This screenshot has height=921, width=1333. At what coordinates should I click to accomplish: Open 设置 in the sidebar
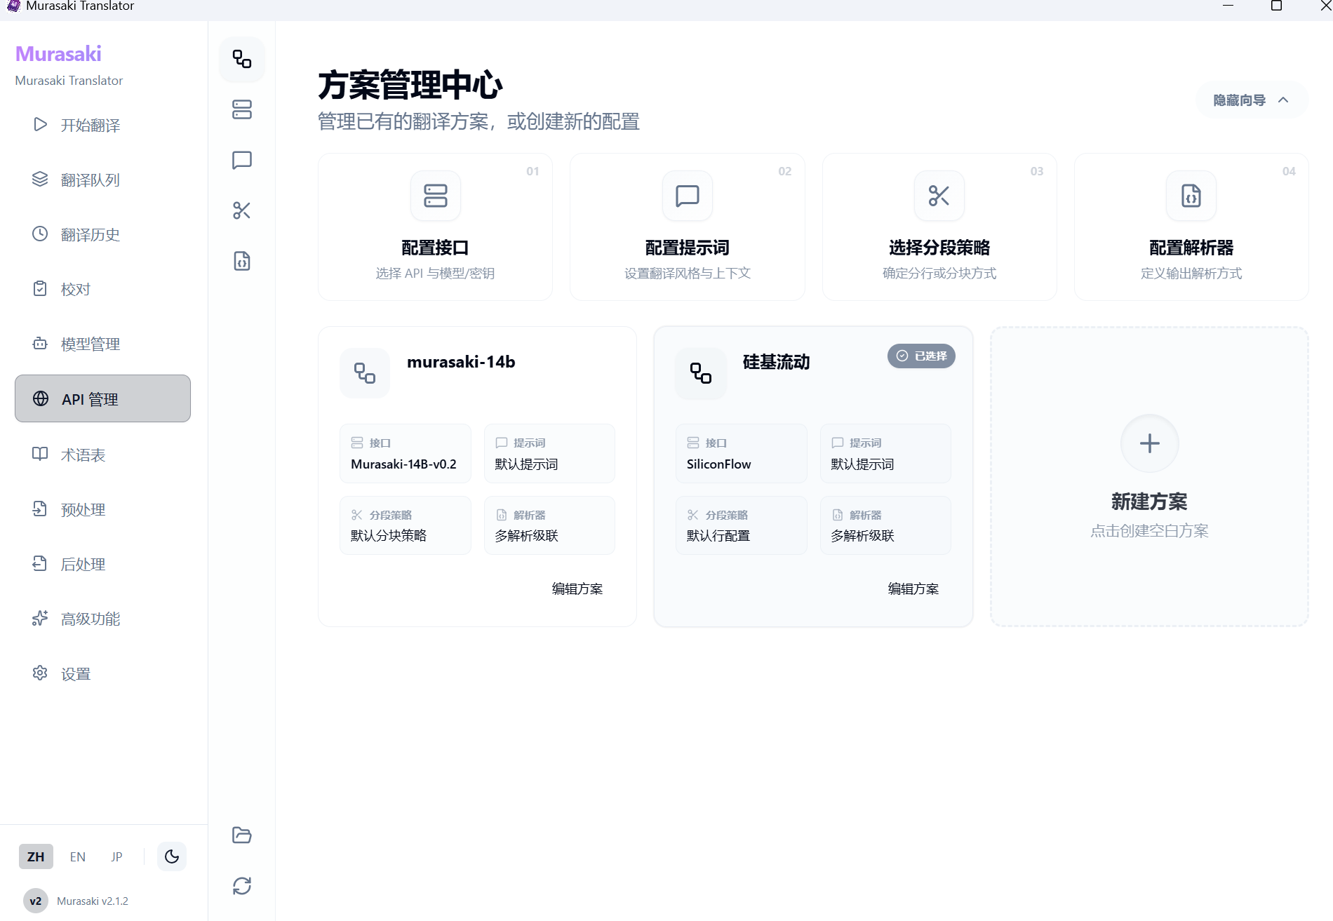point(76,673)
